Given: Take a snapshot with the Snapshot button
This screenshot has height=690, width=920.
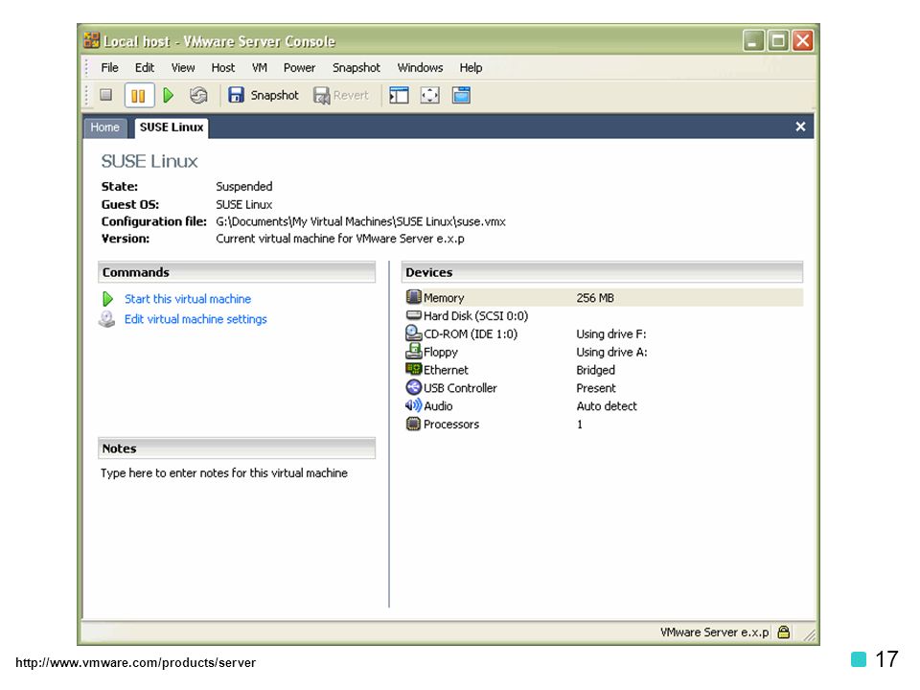Looking at the screenshot, I should click(263, 95).
